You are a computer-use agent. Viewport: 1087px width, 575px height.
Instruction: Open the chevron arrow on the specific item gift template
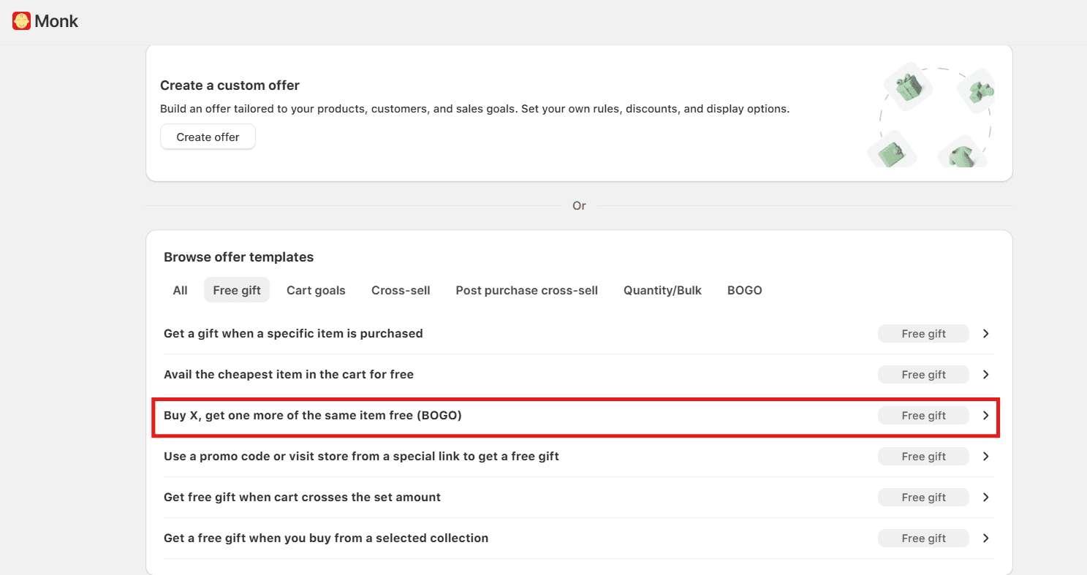tap(985, 333)
